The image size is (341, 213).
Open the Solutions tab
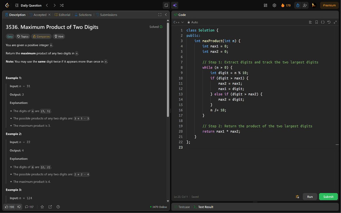pyautogui.click(x=83, y=15)
